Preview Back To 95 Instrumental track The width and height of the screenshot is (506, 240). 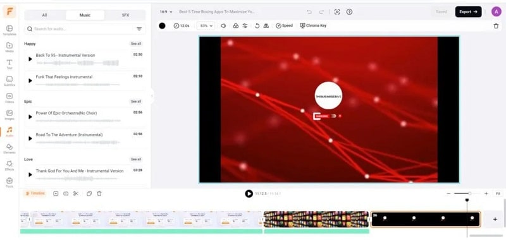click(30, 59)
